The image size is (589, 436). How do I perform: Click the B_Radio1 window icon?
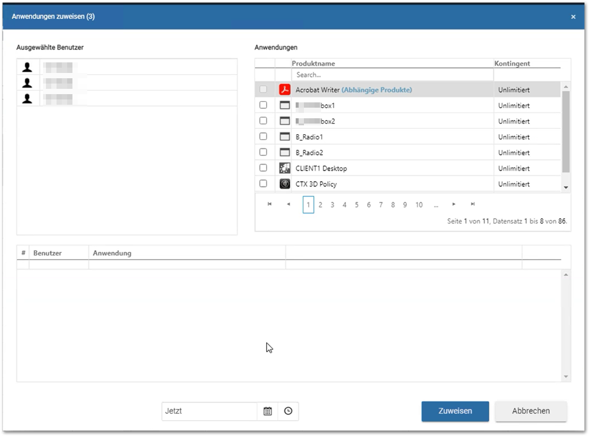[284, 137]
